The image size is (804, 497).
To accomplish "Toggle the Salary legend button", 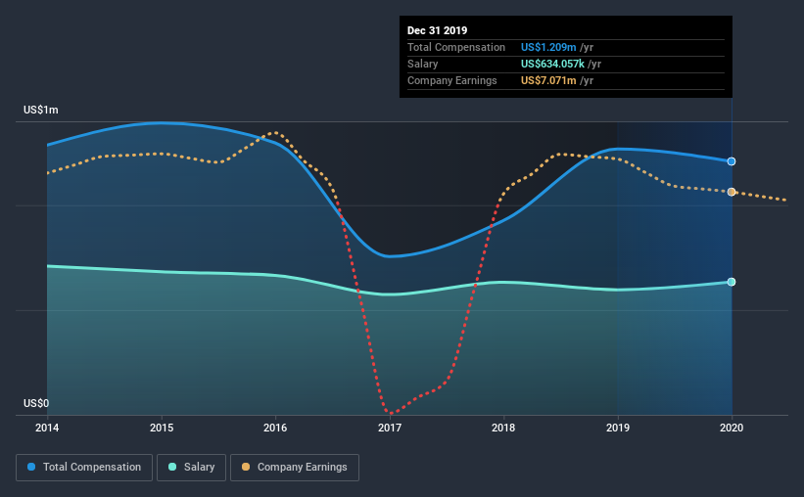I will 191,468.
